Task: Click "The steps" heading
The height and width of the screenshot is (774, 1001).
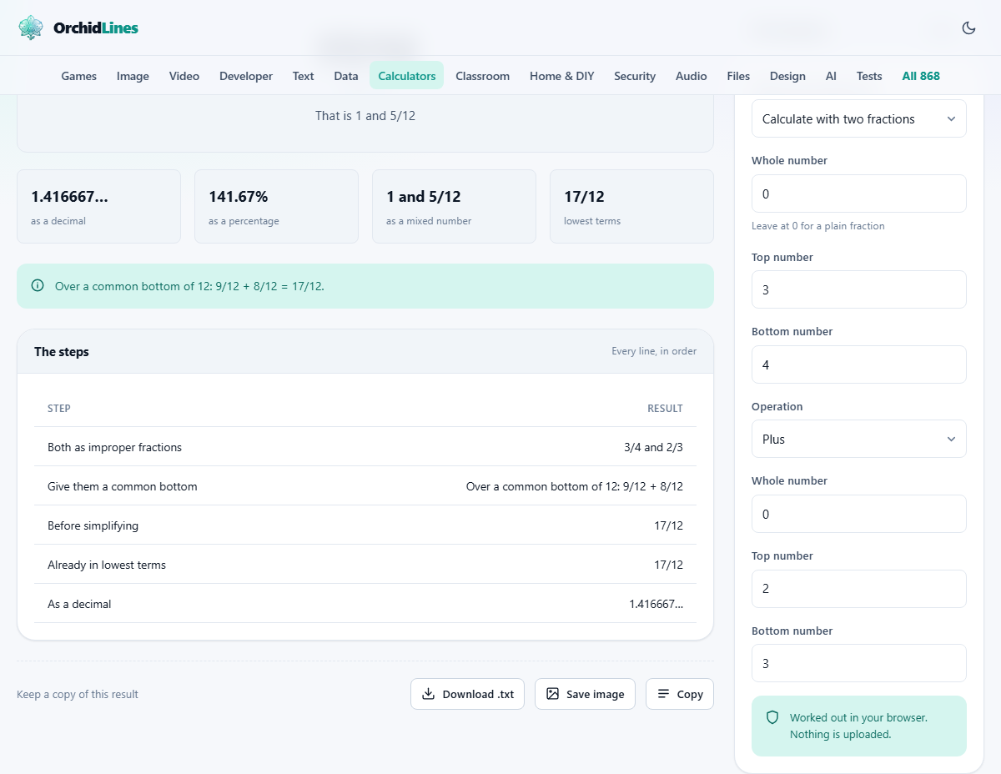Action: click(x=62, y=352)
